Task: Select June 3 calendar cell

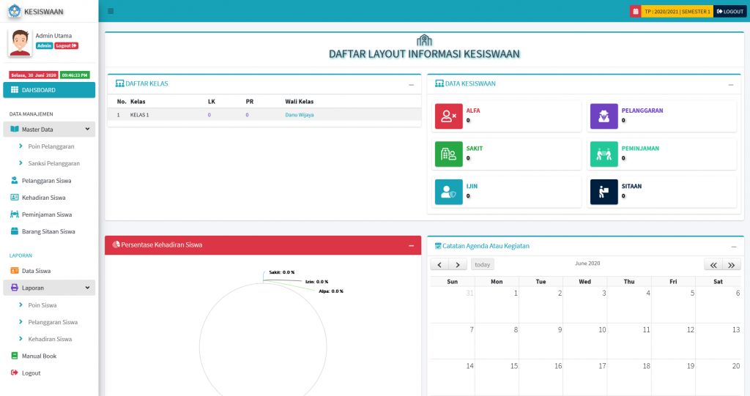Action: pyautogui.click(x=585, y=305)
